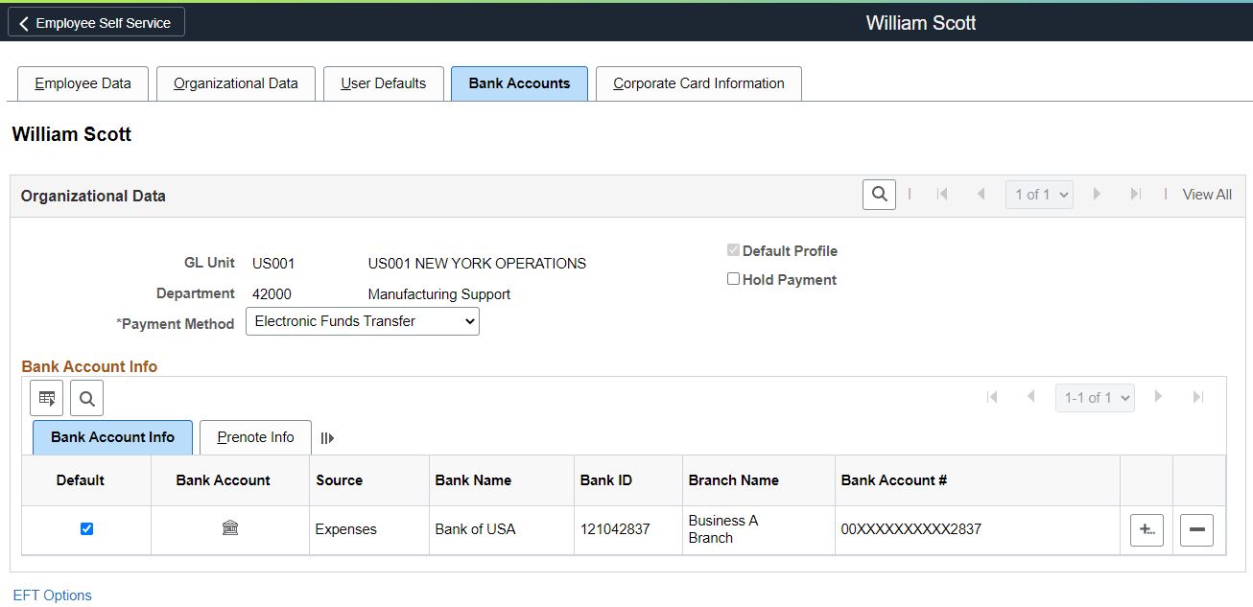Open the grid personalize settings icon
1253x607 pixels.
46,397
